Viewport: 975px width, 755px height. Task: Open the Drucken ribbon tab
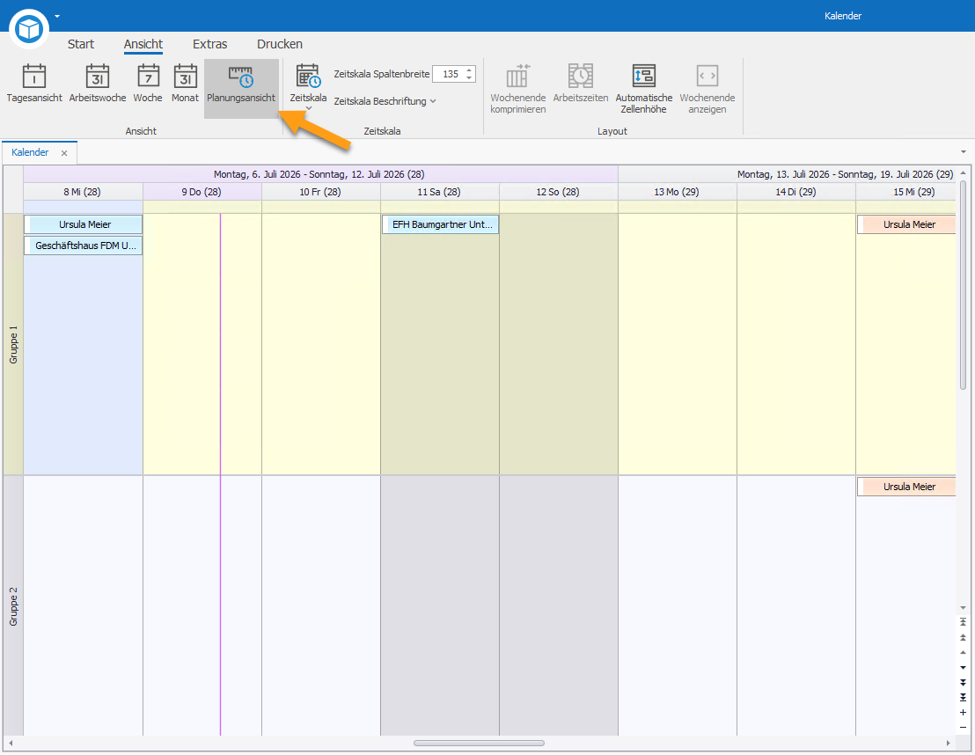click(x=280, y=44)
